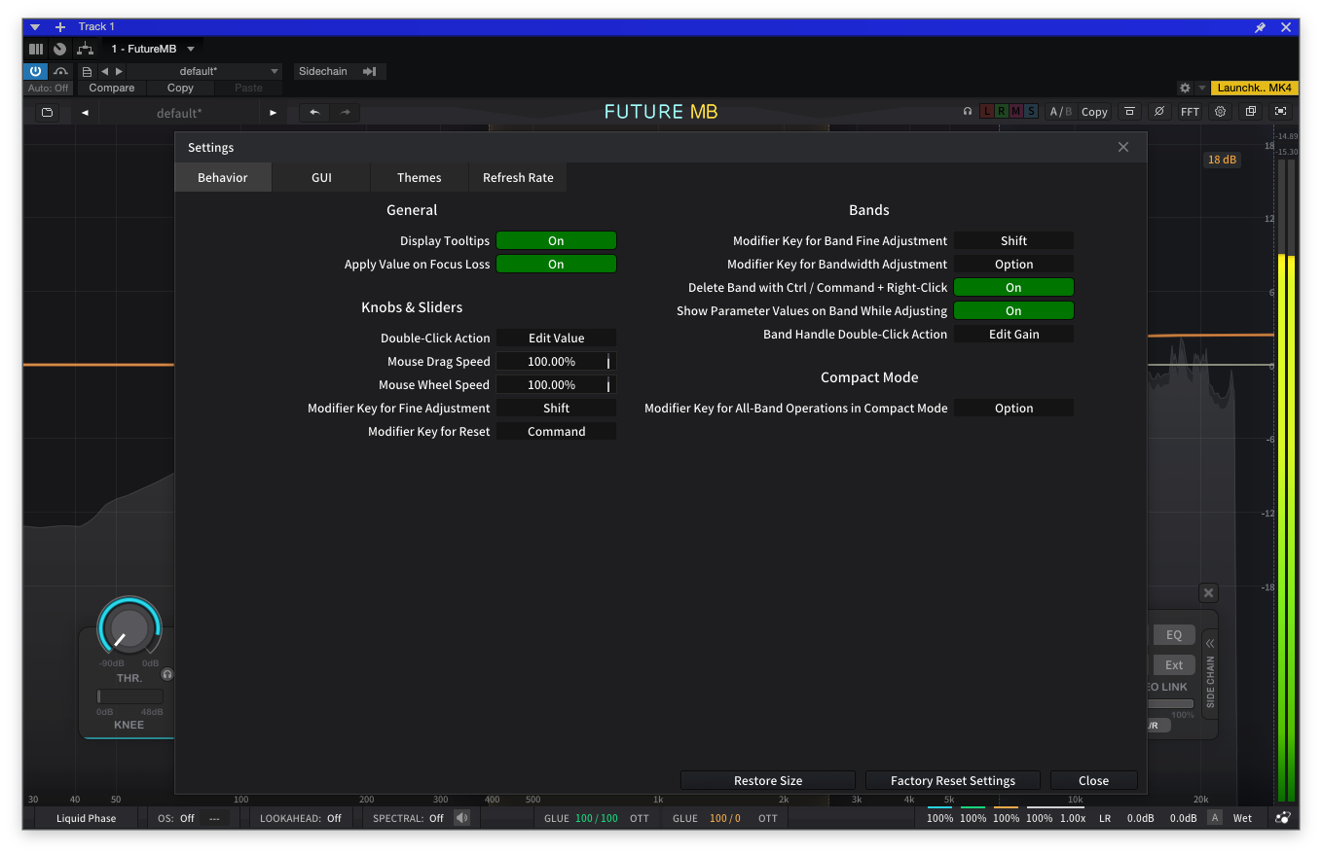Adjust the Mouse Drag Speed slider

click(556, 361)
